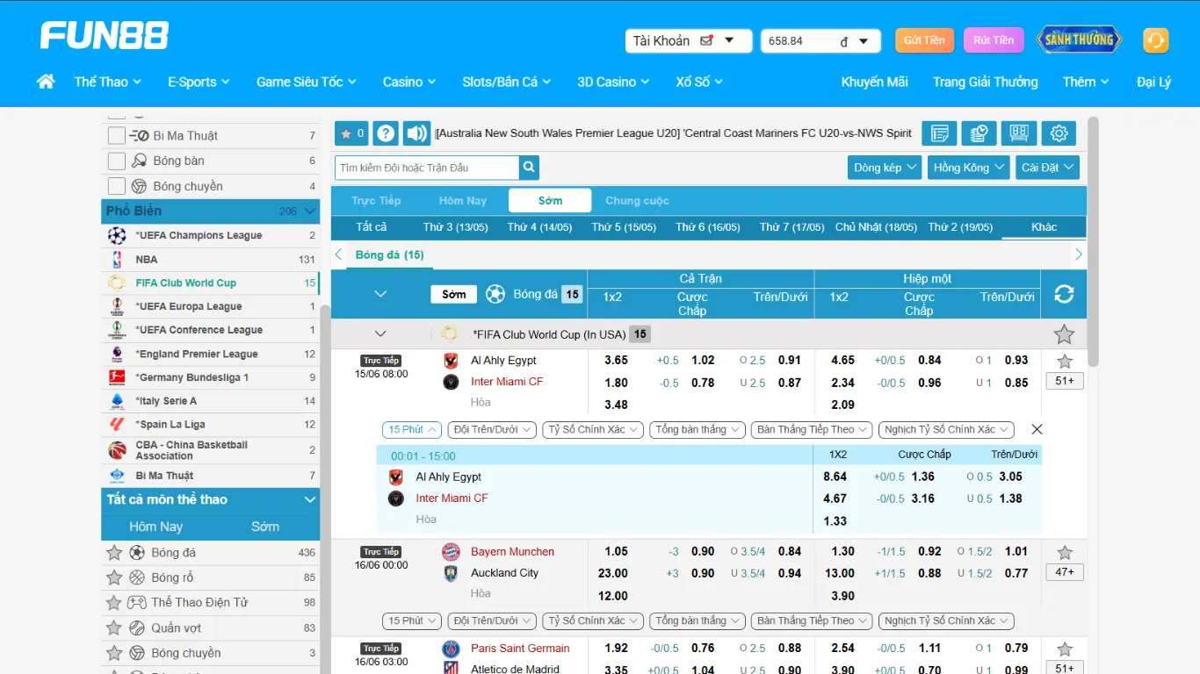Pick Al Ahly Egypt full-match 1x2 odds 3.65
Image resolution: width=1200 pixels, height=674 pixels.
[x=616, y=361]
